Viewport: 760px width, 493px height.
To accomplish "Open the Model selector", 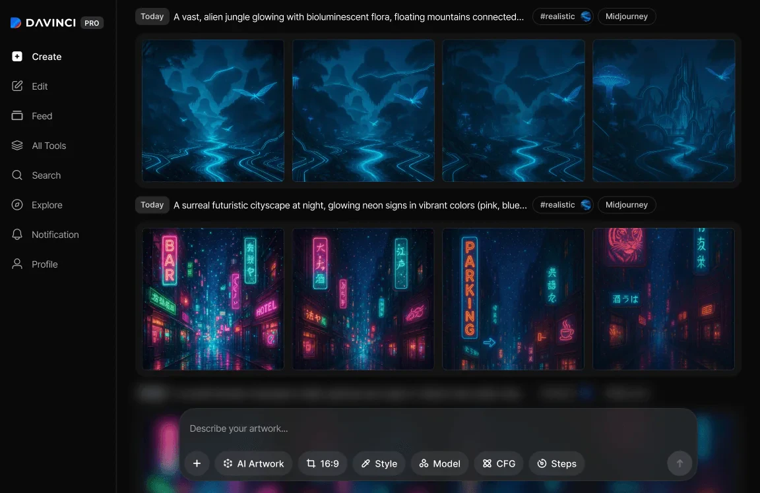I will (439, 463).
